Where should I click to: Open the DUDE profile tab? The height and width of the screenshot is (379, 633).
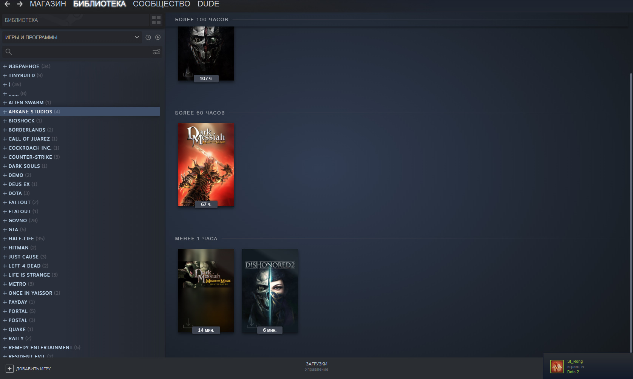coord(208,4)
